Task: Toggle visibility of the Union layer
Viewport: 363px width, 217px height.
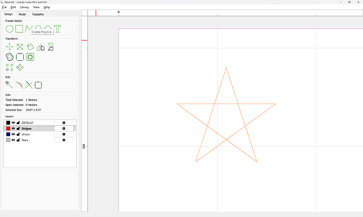Action: 13,134
